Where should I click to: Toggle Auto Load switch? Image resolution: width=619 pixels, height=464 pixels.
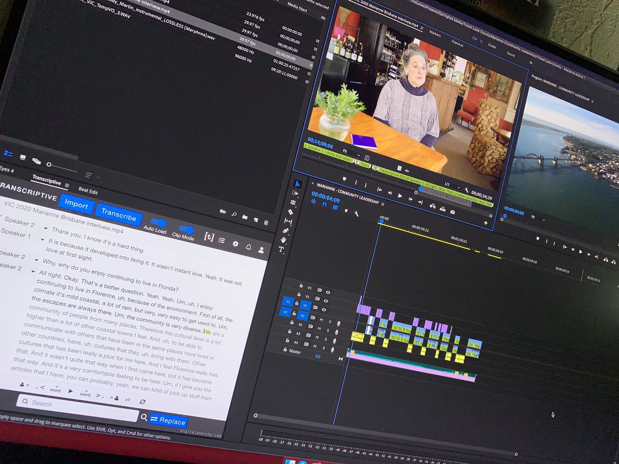click(158, 223)
